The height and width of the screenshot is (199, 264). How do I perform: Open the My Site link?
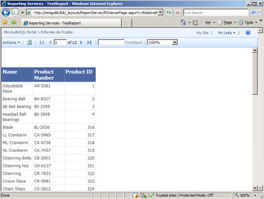click(x=202, y=33)
